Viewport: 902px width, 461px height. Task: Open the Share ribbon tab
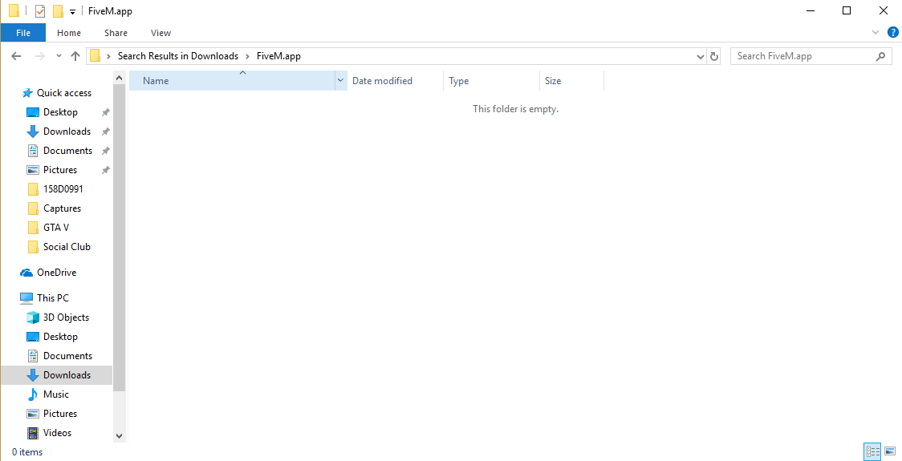click(116, 33)
